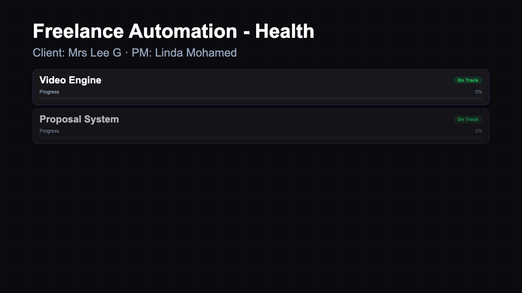This screenshot has height=293, width=522.
Task: Click the Progress label under Video Engine
Action: point(49,92)
